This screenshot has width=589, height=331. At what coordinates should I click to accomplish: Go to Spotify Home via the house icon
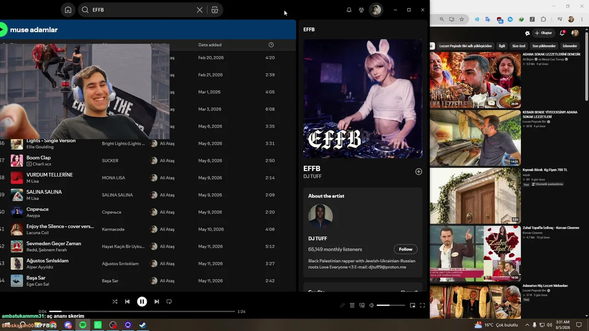click(x=68, y=10)
